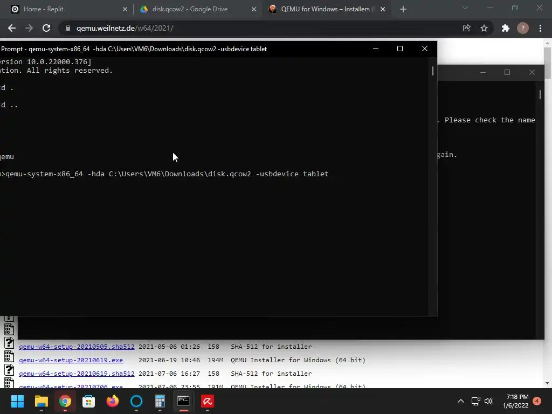Open the Windows Start menu

(17, 401)
